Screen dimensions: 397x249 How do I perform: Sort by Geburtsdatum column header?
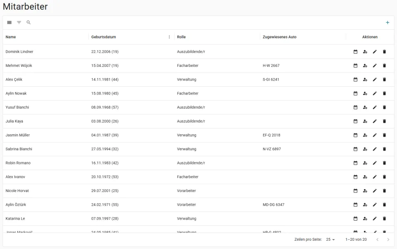pyautogui.click(x=103, y=37)
